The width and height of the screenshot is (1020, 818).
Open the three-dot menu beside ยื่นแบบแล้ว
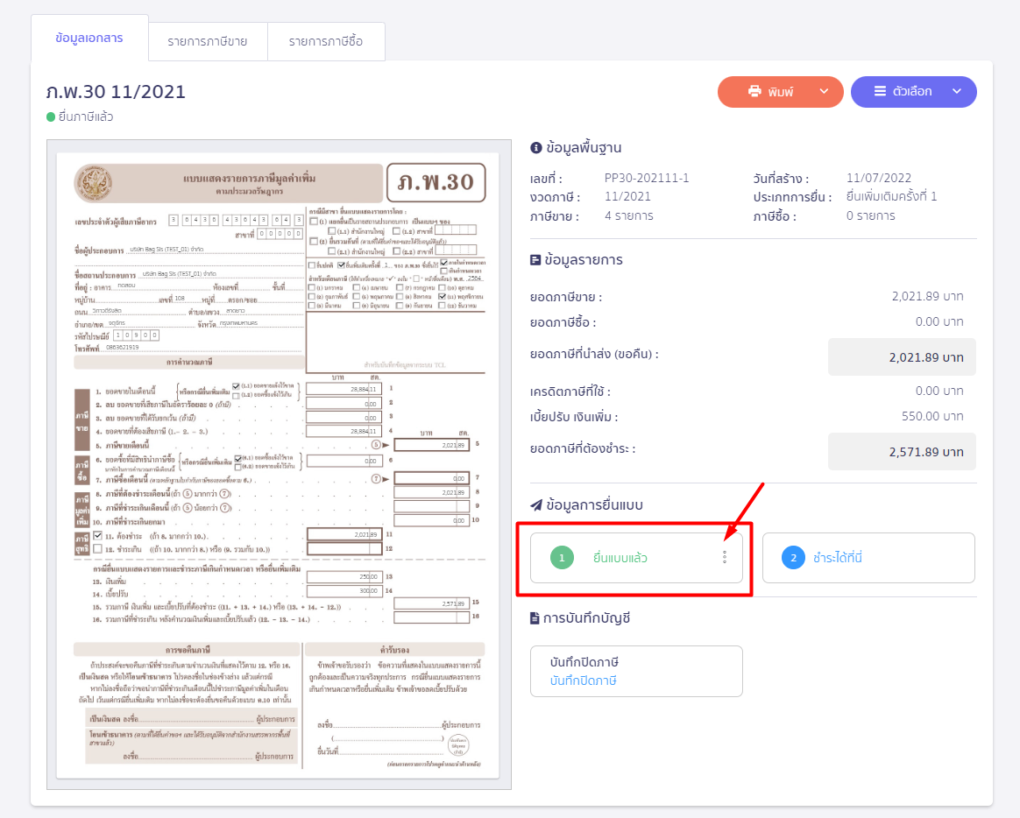[x=725, y=557]
